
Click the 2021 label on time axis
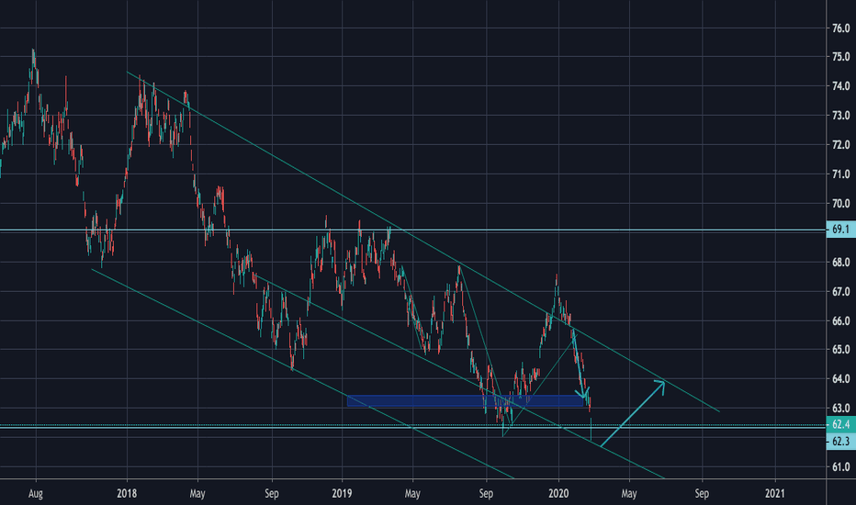click(x=774, y=494)
